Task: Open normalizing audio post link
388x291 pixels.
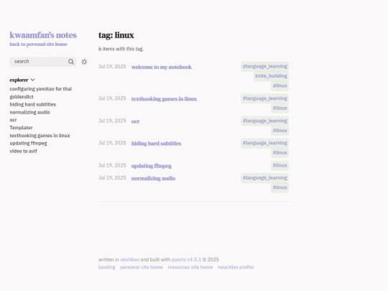Action: click(x=154, y=178)
